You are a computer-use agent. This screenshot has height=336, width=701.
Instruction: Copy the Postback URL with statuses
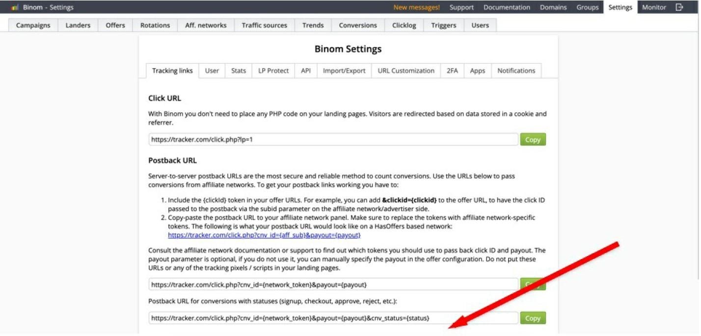(533, 318)
